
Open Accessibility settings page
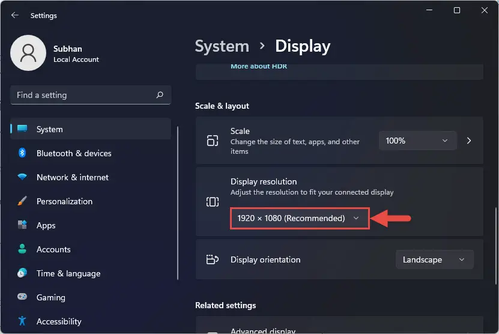coord(91,321)
